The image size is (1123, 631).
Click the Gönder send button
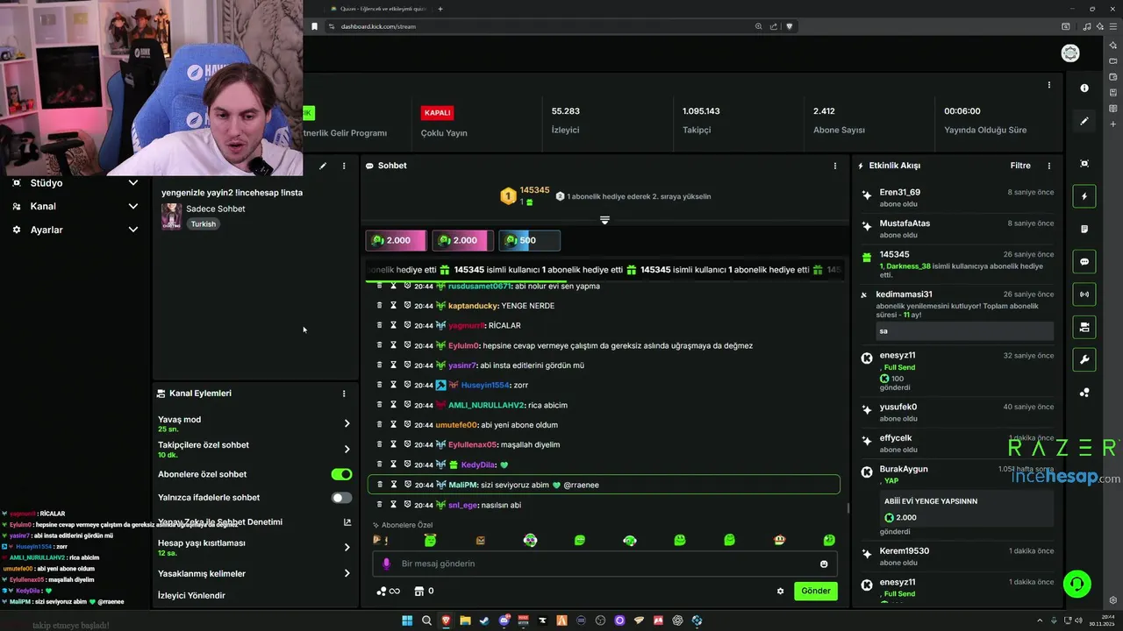point(815,591)
